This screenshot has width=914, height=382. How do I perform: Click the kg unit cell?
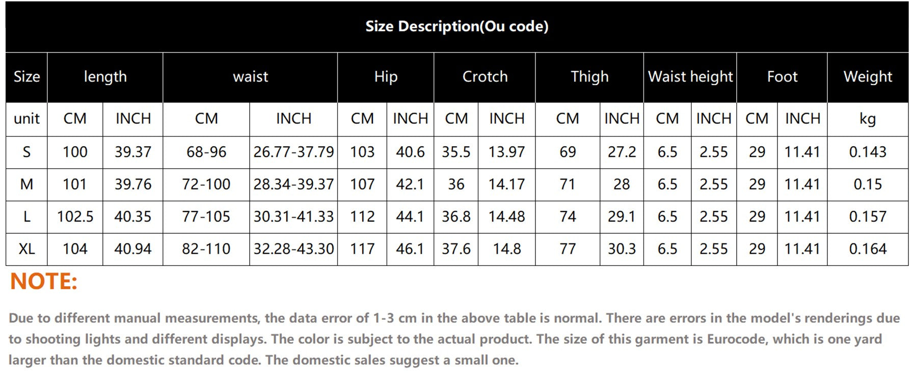(x=868, y=119)
